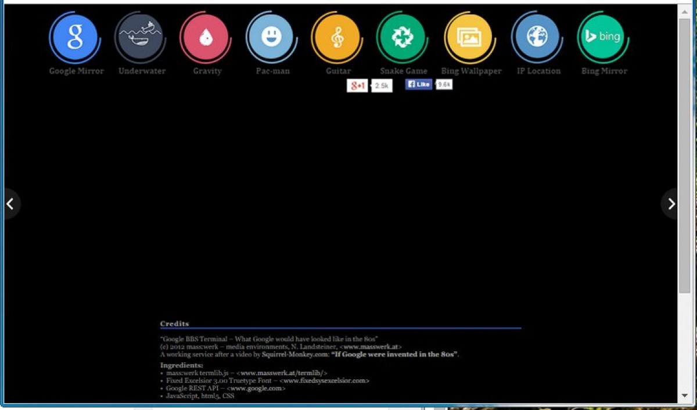Click the "(c) 2012 mass:werk" copyright line
The width and height of the screenshot is (697, 410).
[x=281, y=346]
